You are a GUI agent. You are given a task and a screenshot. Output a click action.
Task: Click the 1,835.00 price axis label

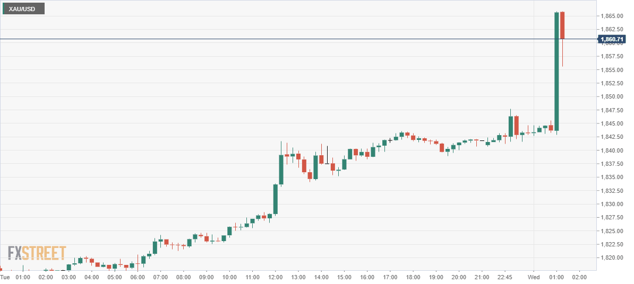pyautogui.click(x=611, y=177)
